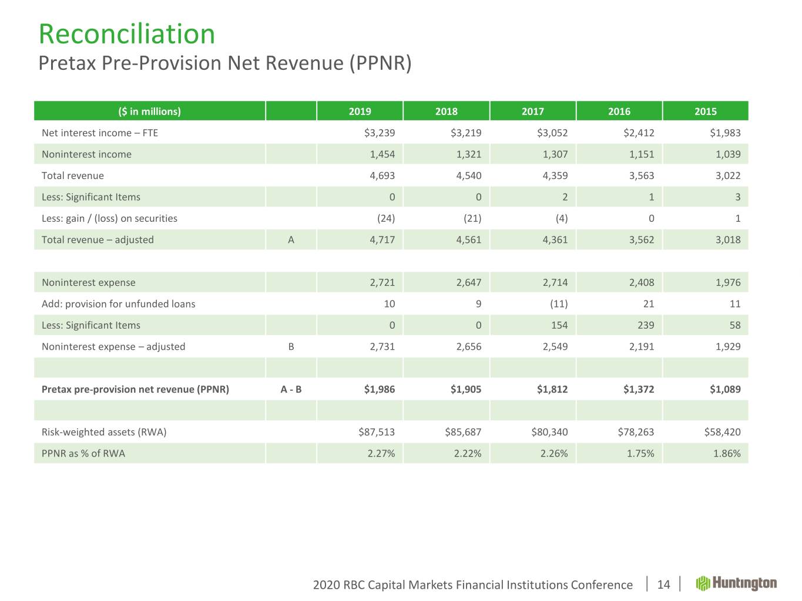Viewport: 802px width, 601px height.
Task: Click the Huntington honeycomb logo icon
Action: (703, 583)
